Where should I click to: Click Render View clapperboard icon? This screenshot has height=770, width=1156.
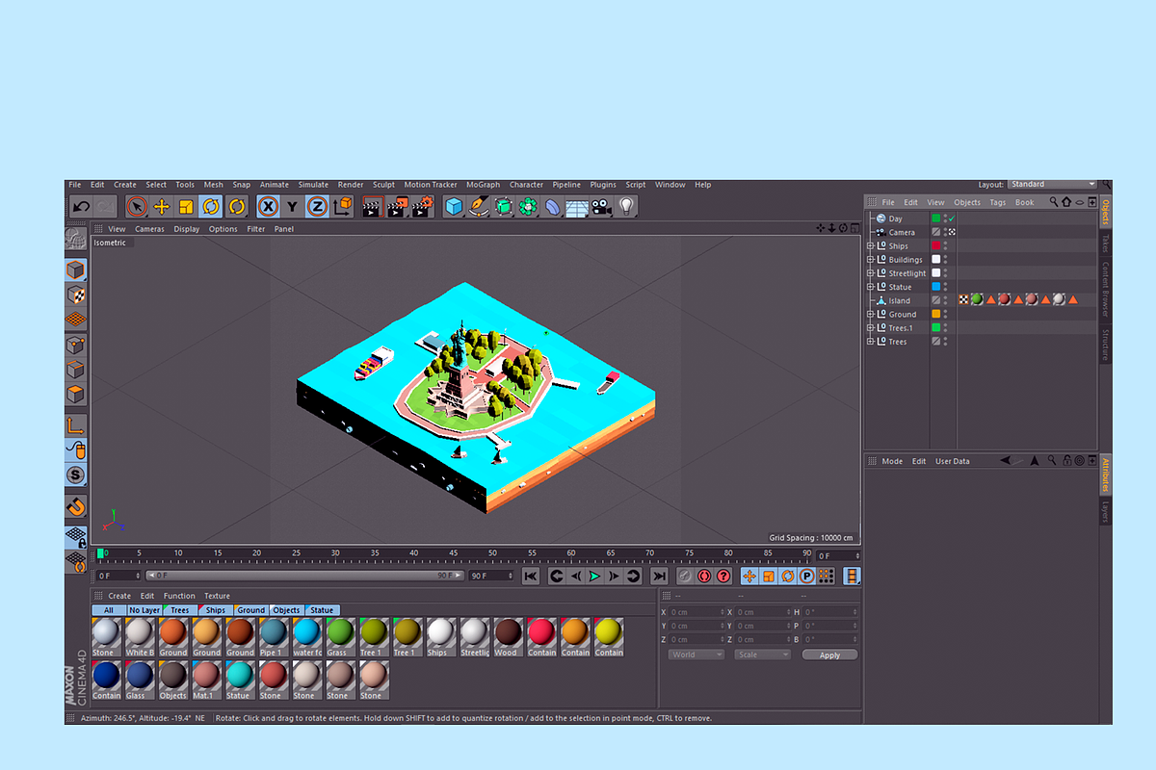372,206
